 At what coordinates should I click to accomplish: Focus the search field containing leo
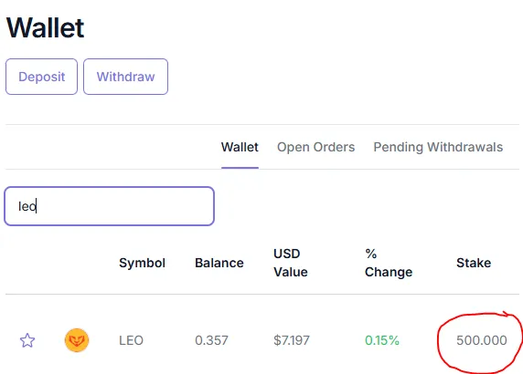coord(110,206)
